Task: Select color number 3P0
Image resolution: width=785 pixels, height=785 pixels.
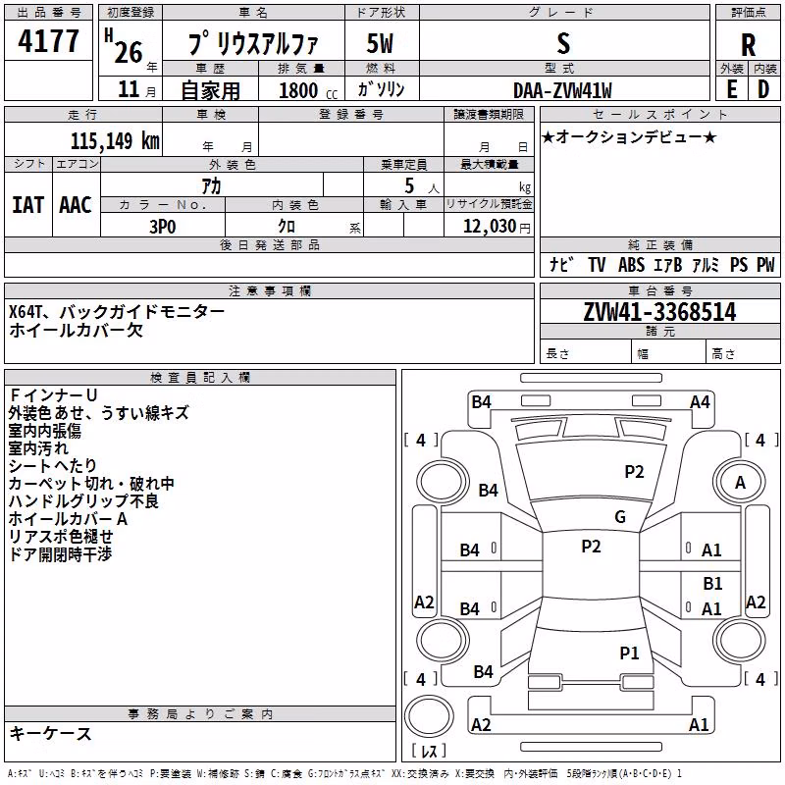Action: coord(163,227)
